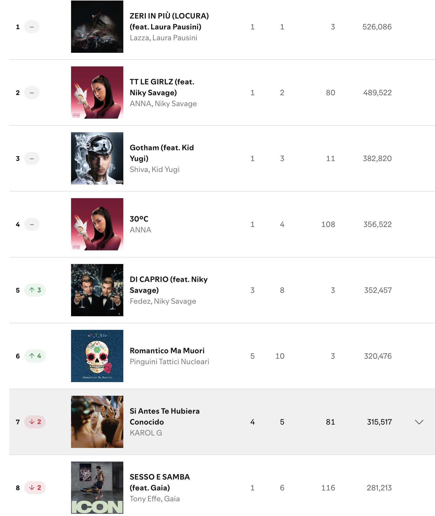This screenshot has height=516, width=435.
Task: Click the KAROL G artist name
Action: tap(146, 433)
